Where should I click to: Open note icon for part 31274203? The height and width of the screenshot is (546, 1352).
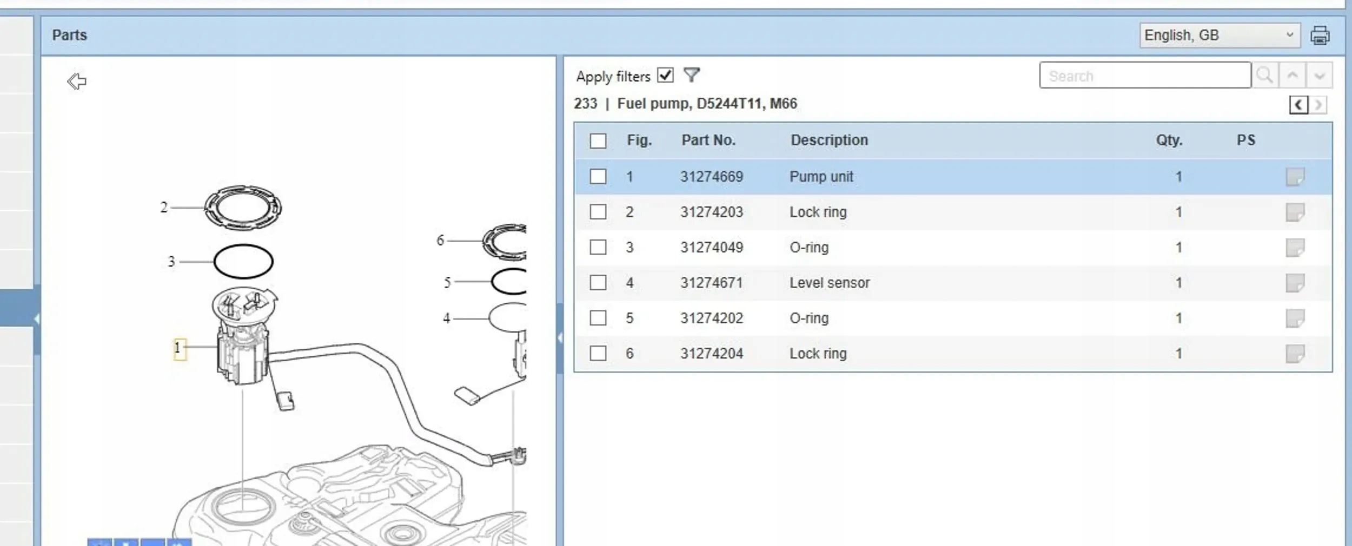1295,212
